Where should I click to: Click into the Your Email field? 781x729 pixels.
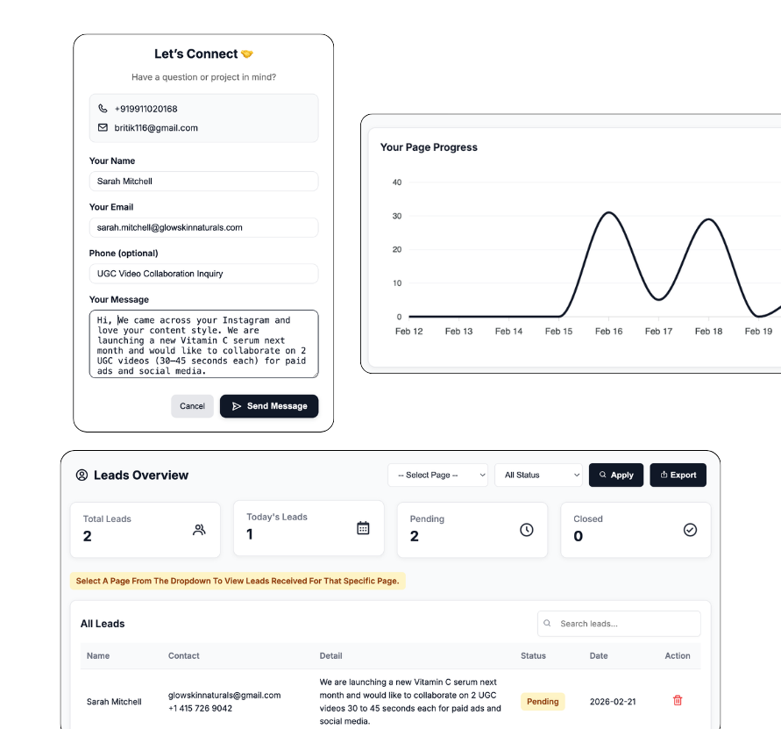(x=203, y=227)
